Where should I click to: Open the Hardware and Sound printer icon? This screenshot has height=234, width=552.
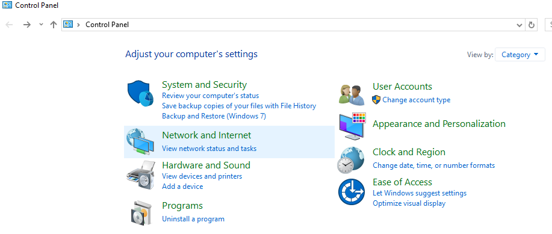(x=141, y=176)
